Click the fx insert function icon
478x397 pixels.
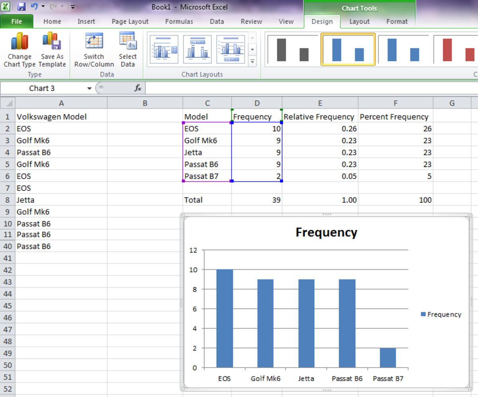[138, 88]
